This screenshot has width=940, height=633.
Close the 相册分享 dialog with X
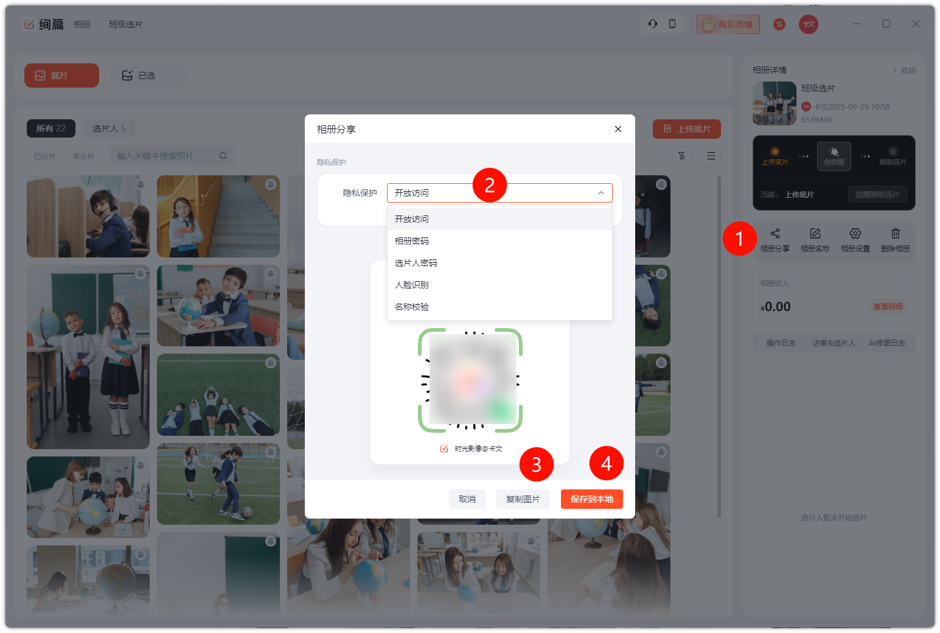pos(618,129)
